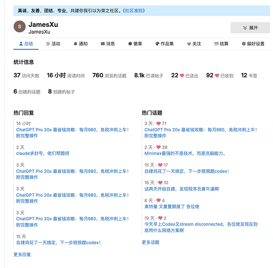Click the 16 小时 阅读时间 stat
The height and width of the screenshot is (268, 273).
click(x=66, y=76)
